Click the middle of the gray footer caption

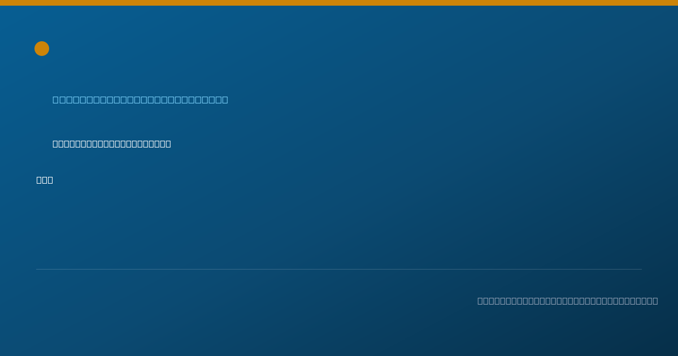click(568, 301)
